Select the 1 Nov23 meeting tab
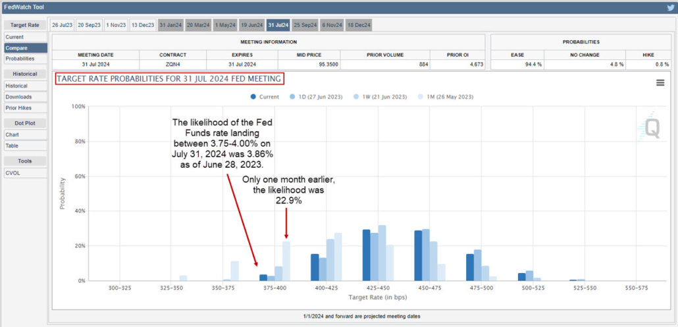The height and width of the screenshot is (327, 678). click(116, 25)
